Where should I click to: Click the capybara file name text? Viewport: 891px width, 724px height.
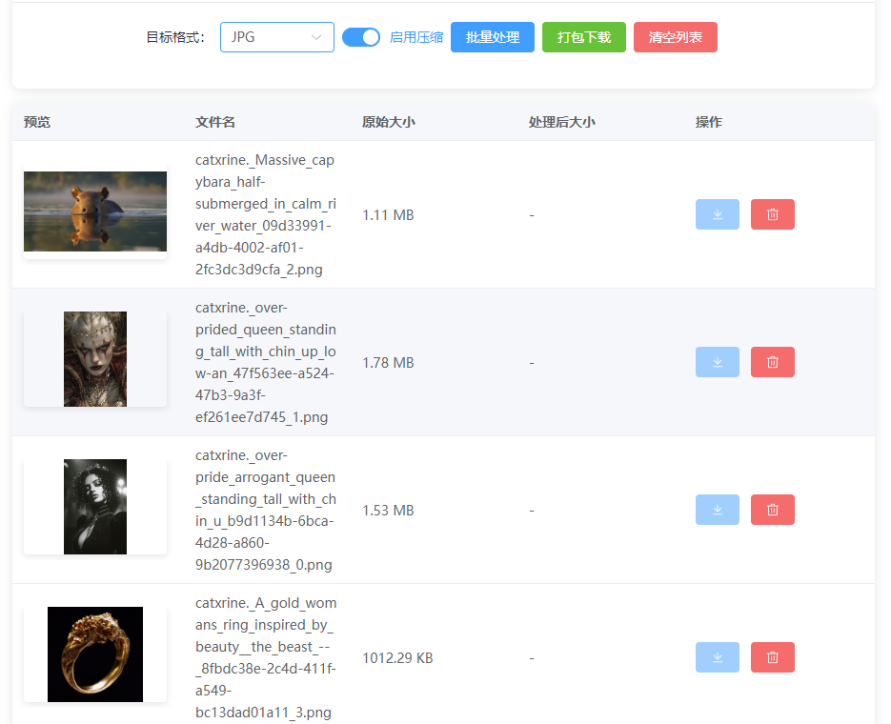[x=266, y=214]
